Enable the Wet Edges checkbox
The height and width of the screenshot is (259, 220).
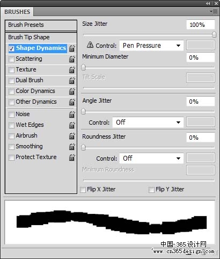tap(11, 125)
